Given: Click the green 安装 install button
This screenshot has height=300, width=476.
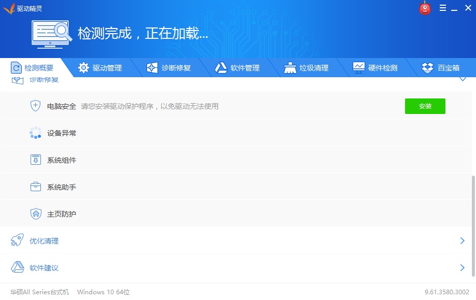Looking at the screenshot, I should coord(425,106).
